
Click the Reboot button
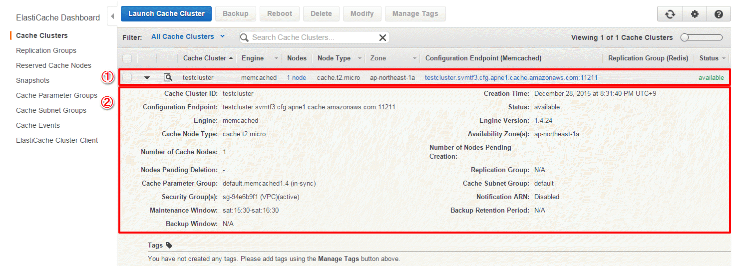coord(280,13)
